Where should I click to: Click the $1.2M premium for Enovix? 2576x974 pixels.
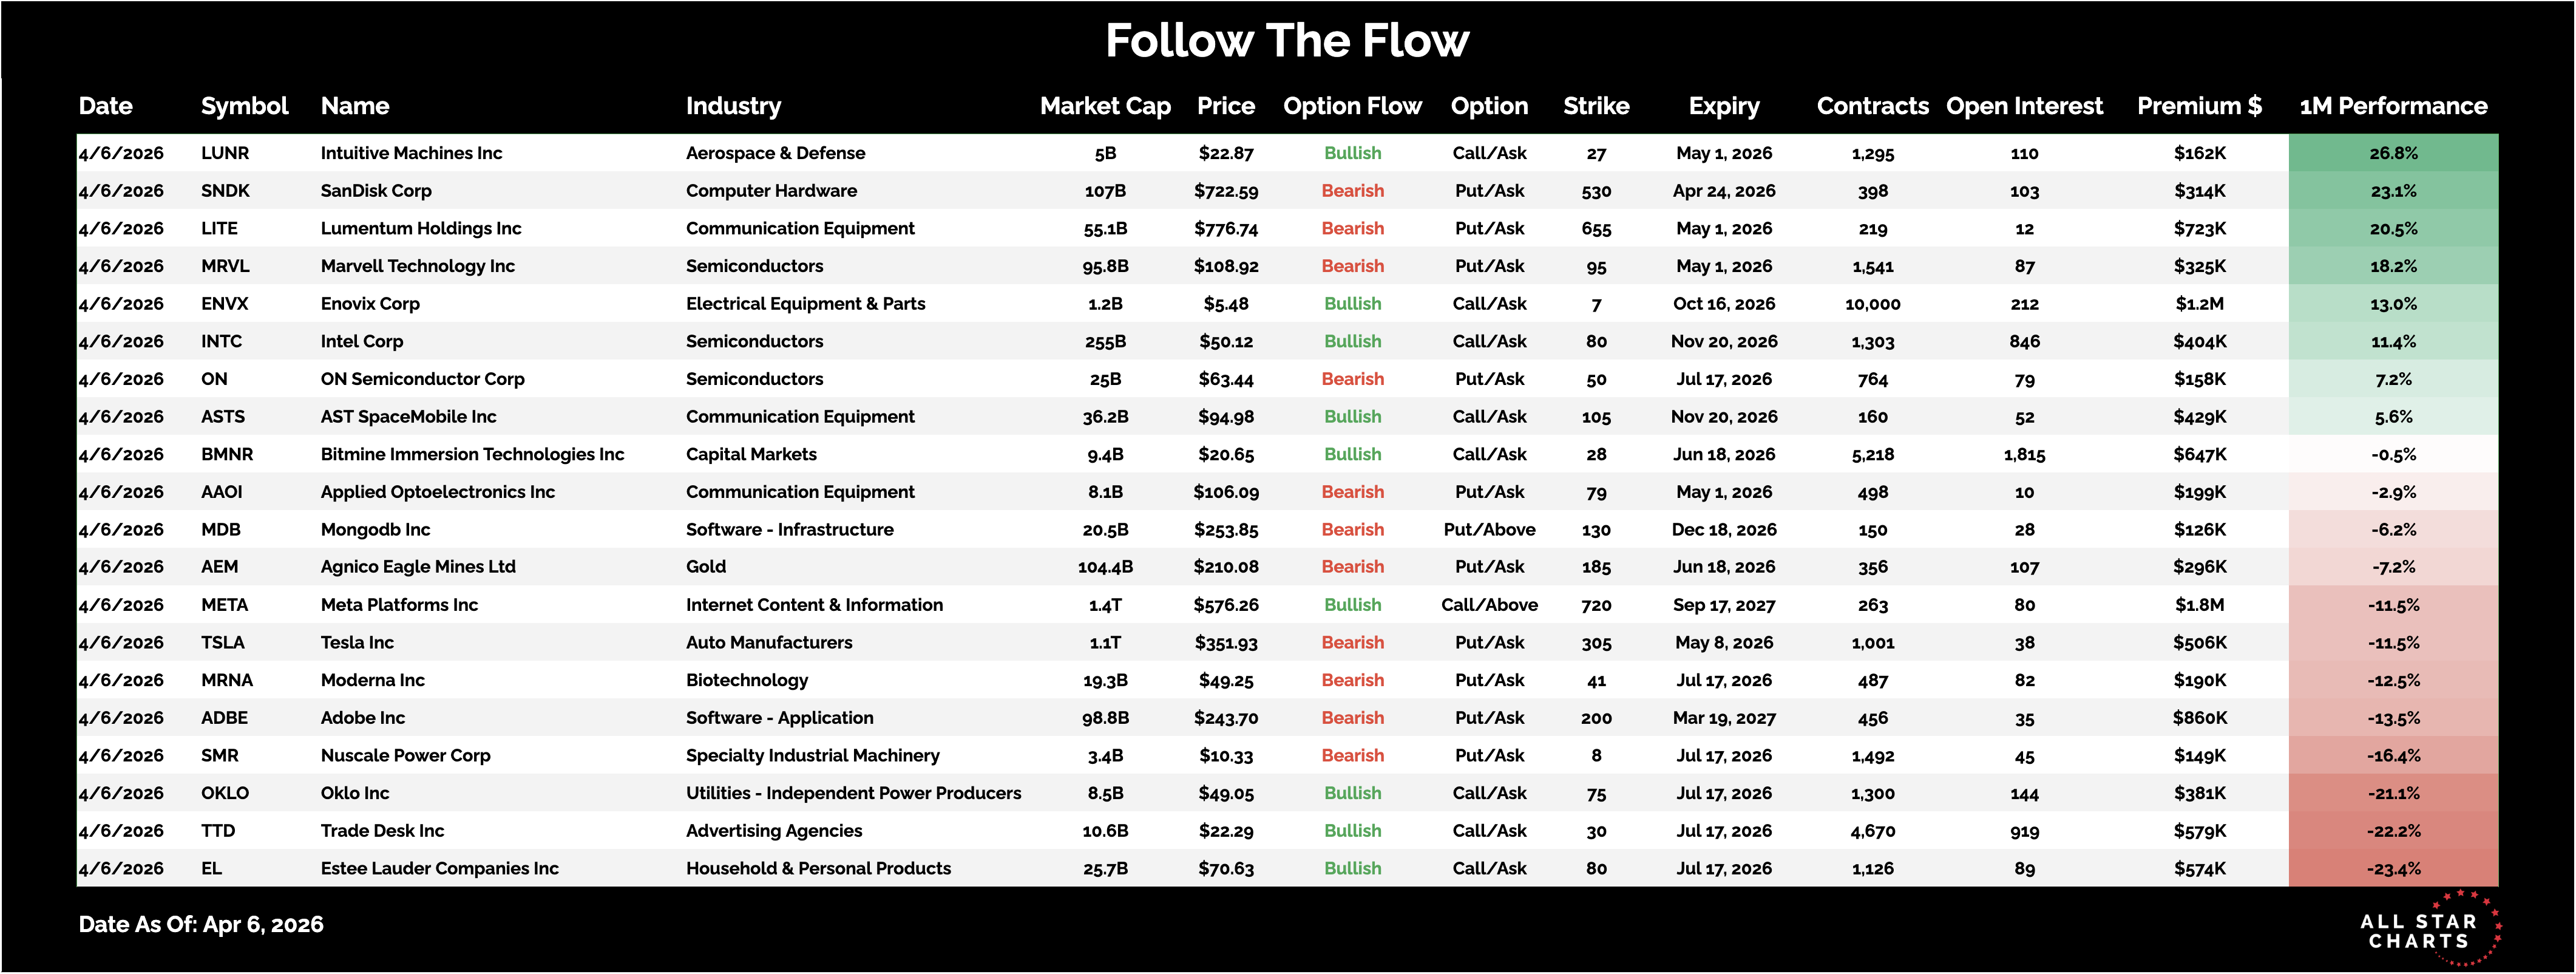[2199, 304]
